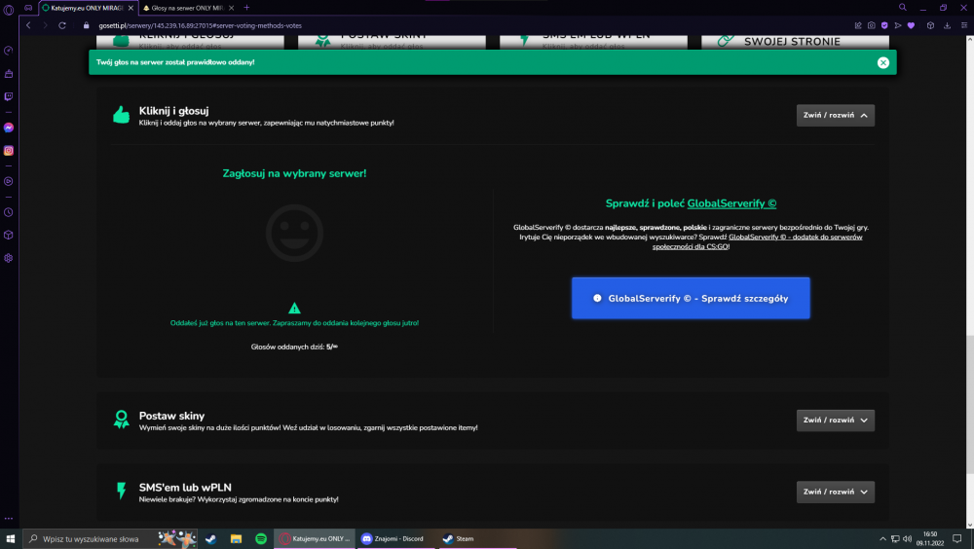This screenshot has height=549, width=974.
Task: Open GlobalServerify dodatek do serwerów link
Action: [x=757, y=241]
